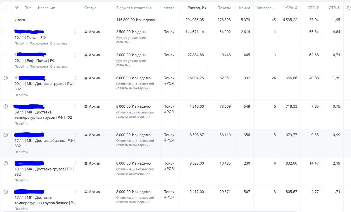
Task: Click archive status icon for температурных грузов 402 row
Action: [x=86, y=106]
